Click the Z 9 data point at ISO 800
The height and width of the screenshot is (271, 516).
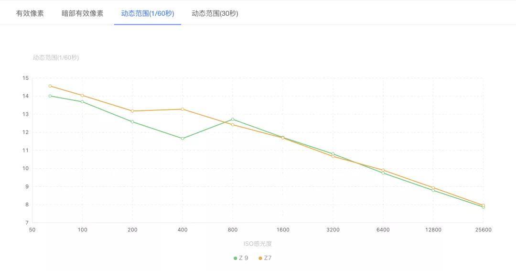pos(233,119)
